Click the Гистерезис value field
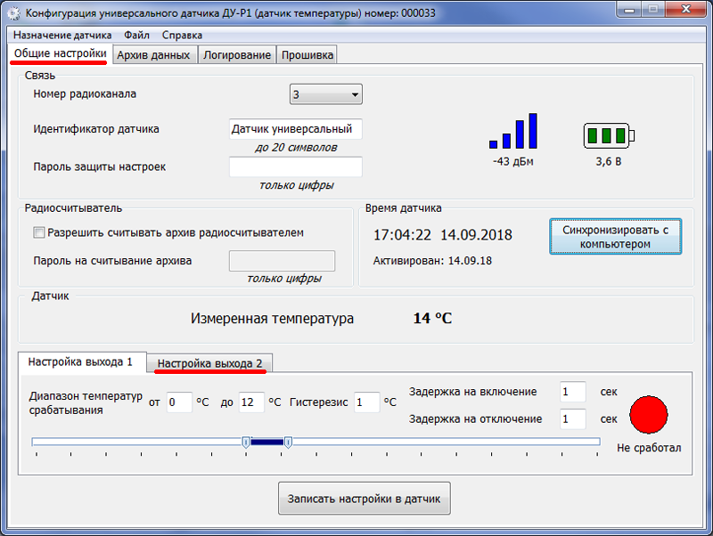Screen dimensions: 713x536 366,402
